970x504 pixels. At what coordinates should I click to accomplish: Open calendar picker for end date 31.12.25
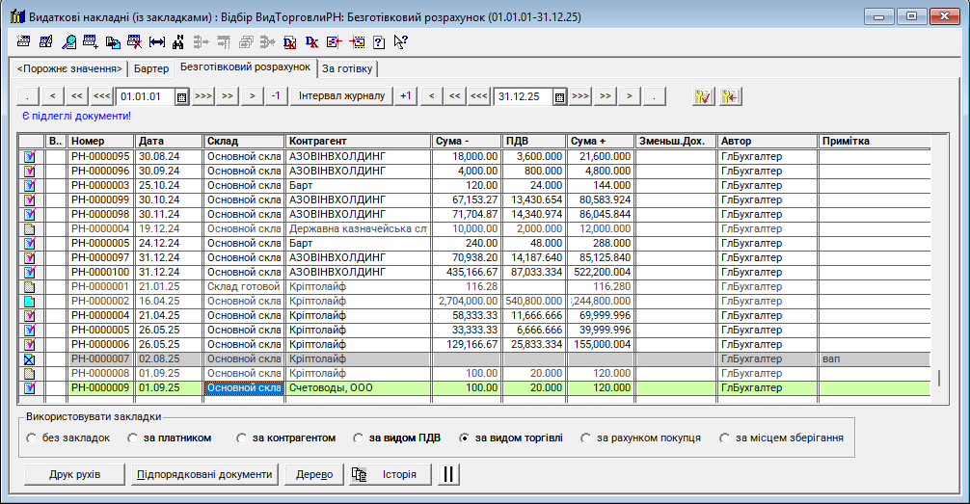(559, 96)
